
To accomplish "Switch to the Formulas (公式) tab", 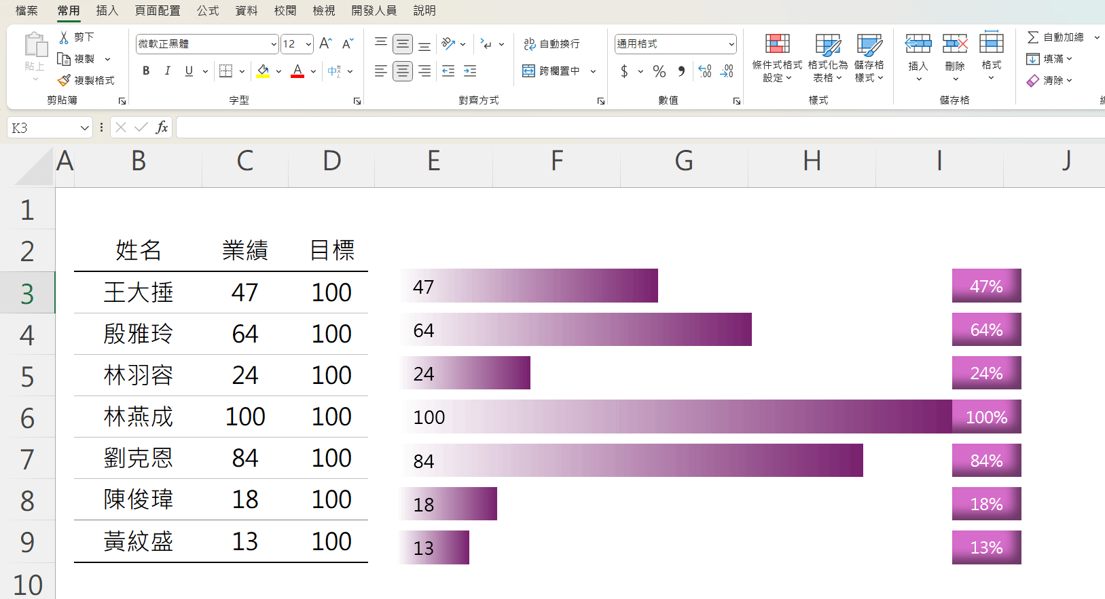I will (x=208, y=11).
